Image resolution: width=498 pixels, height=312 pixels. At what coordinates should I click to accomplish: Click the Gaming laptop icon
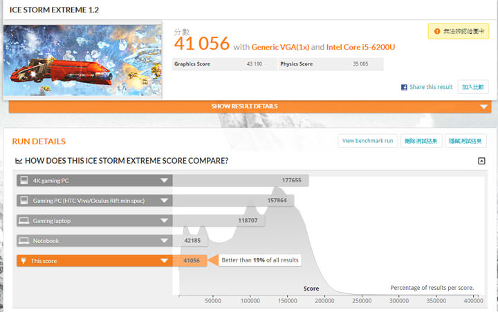pyautogui.click(x=24, y=221)
